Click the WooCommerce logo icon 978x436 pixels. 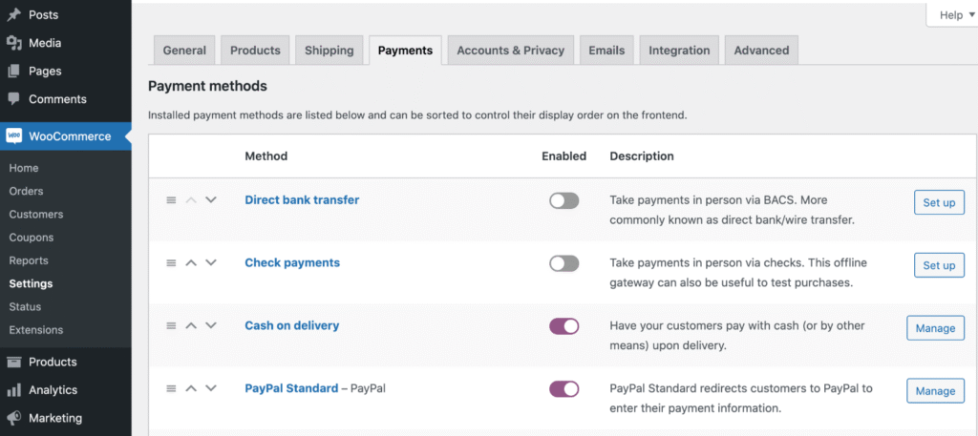click(14, 136)
